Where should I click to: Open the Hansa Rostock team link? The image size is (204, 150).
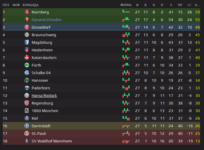[44, 96]
